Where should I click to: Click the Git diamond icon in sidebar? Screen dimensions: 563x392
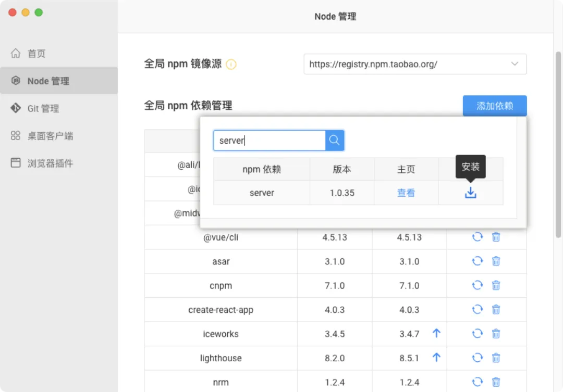16,108
